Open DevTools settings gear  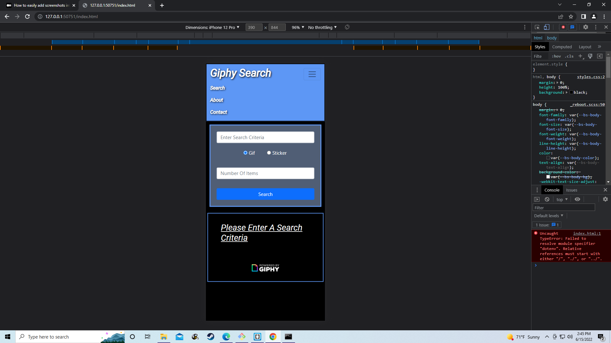pos(586,27)
